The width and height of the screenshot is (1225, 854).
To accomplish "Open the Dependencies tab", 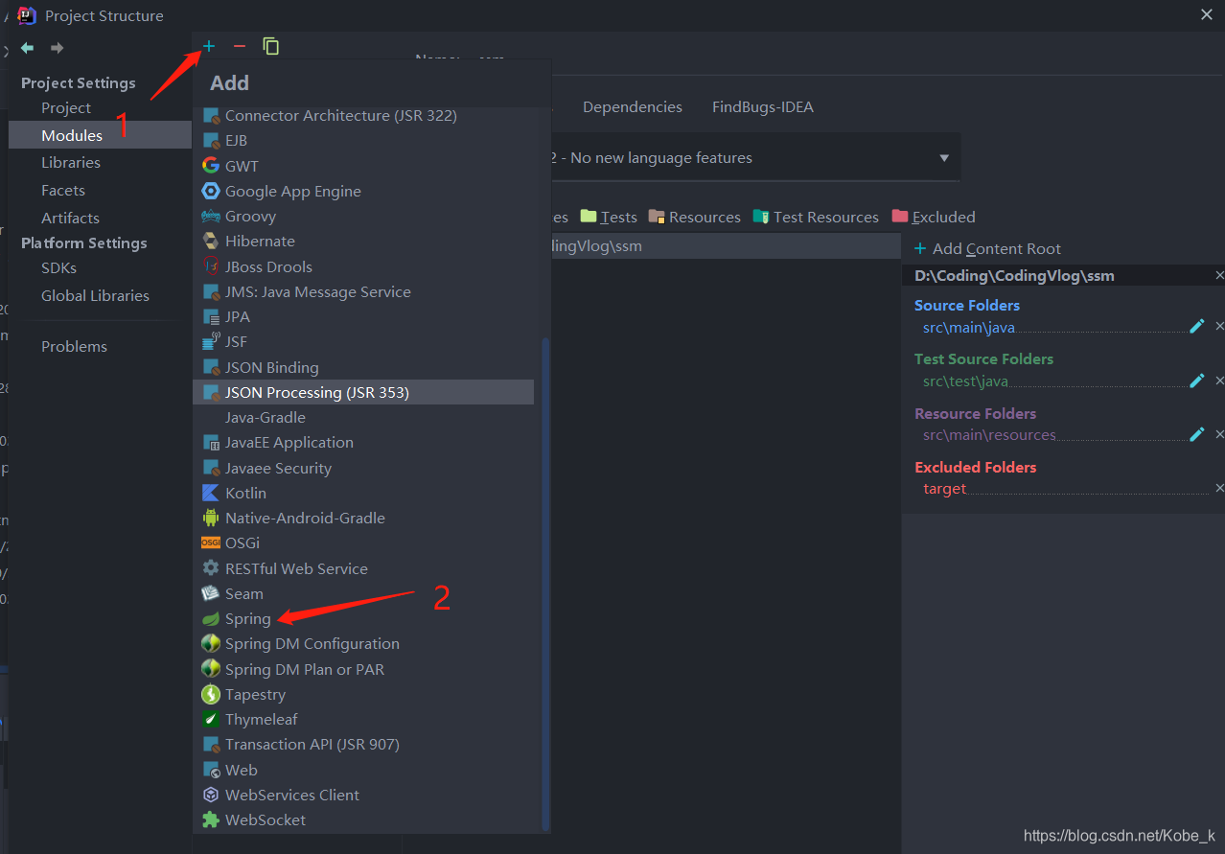I will (x=633, y=107).
